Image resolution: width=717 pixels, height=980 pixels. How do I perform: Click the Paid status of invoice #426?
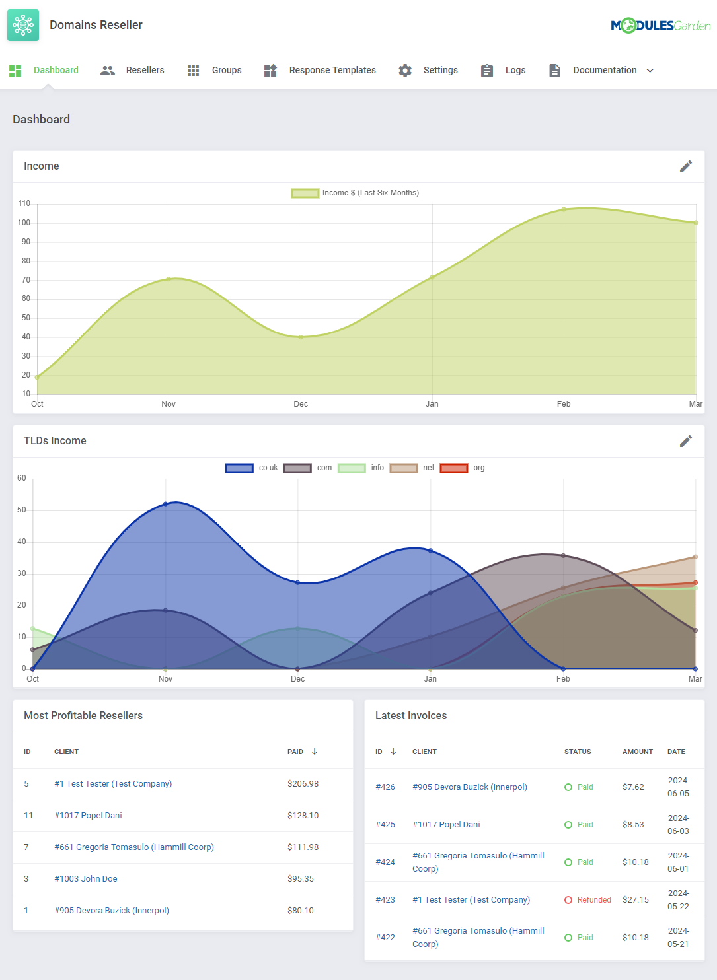tap(579, 787)
